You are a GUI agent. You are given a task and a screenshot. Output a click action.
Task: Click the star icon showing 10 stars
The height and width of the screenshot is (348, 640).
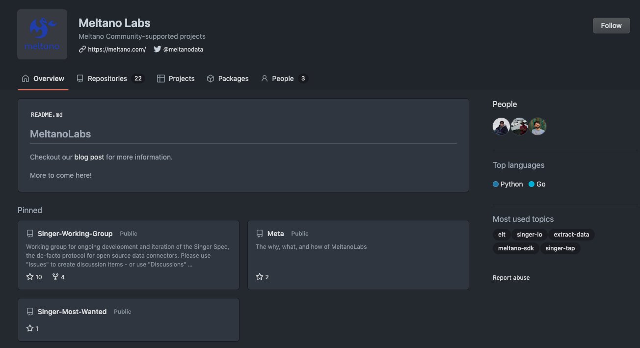pyautogui.click(x=30, y=277)
